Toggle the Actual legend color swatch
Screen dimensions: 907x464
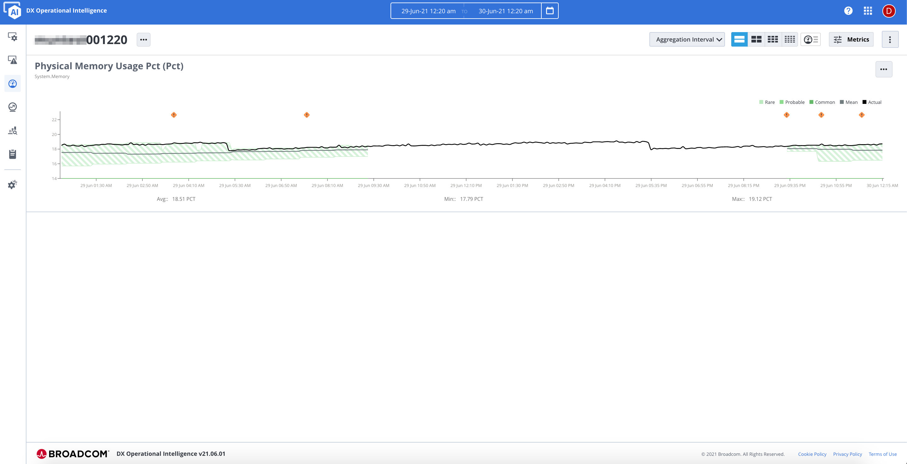click(864, 102)
